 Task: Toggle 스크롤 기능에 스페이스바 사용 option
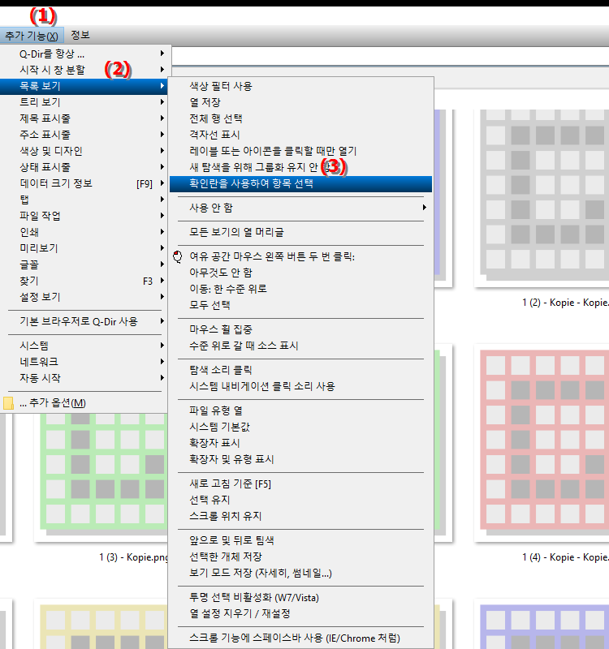click(300, 638)
